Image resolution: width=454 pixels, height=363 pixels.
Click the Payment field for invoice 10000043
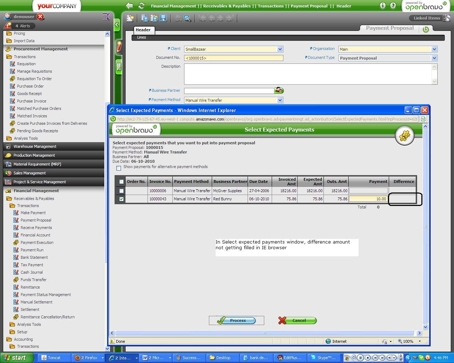368,199
